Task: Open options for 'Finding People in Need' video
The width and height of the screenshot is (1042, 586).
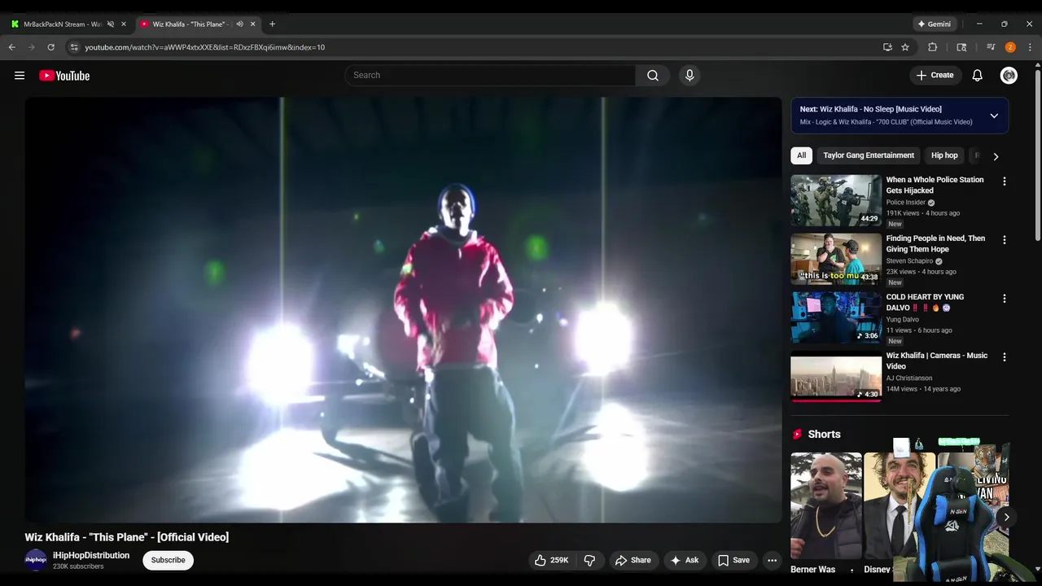Action: tap(1004, 240)
